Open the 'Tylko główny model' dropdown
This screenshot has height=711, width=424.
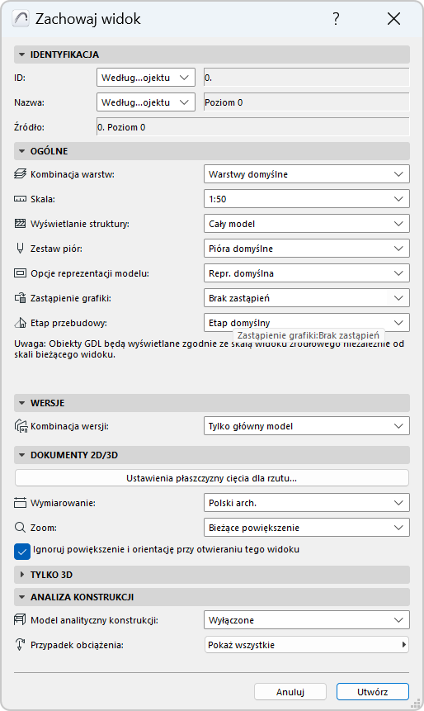[x=307, y=426]
